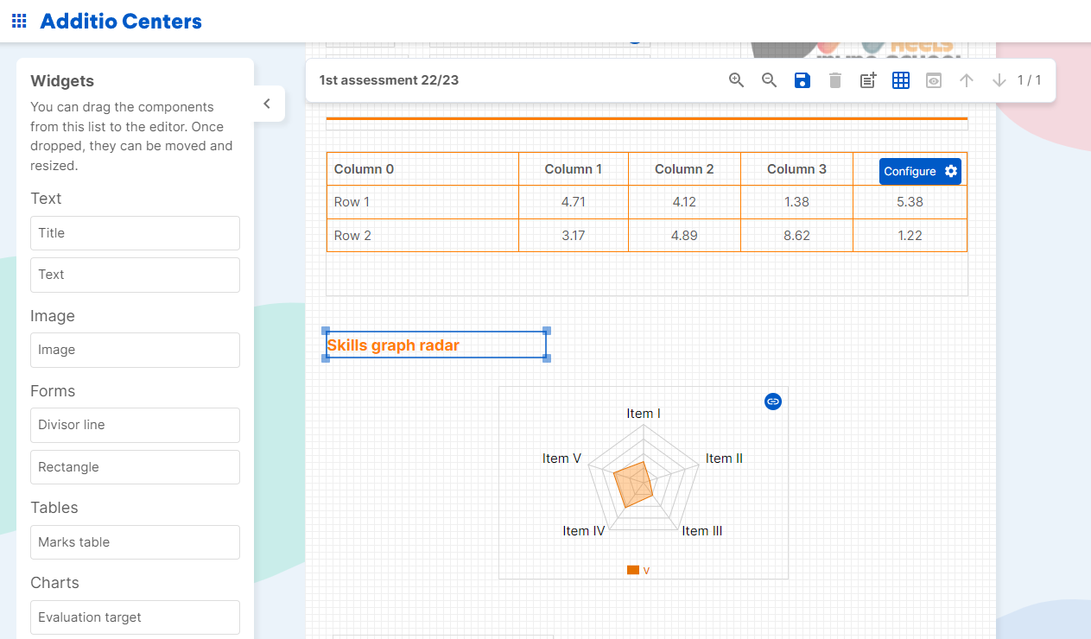Click the Configure table button
This screenshot has width=1091, height=639.
(920, 171)
